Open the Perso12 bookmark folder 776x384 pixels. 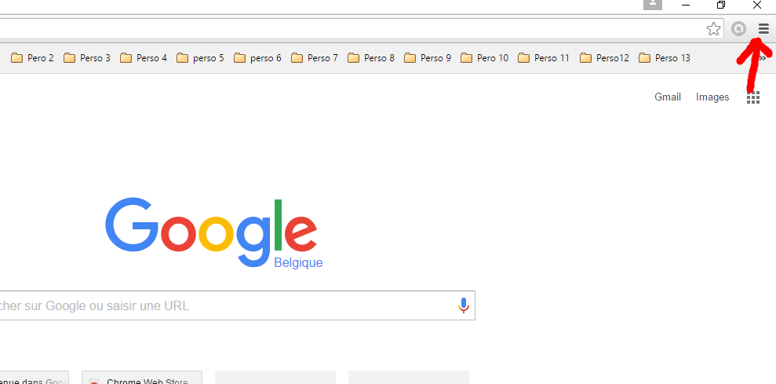(604, 58)
